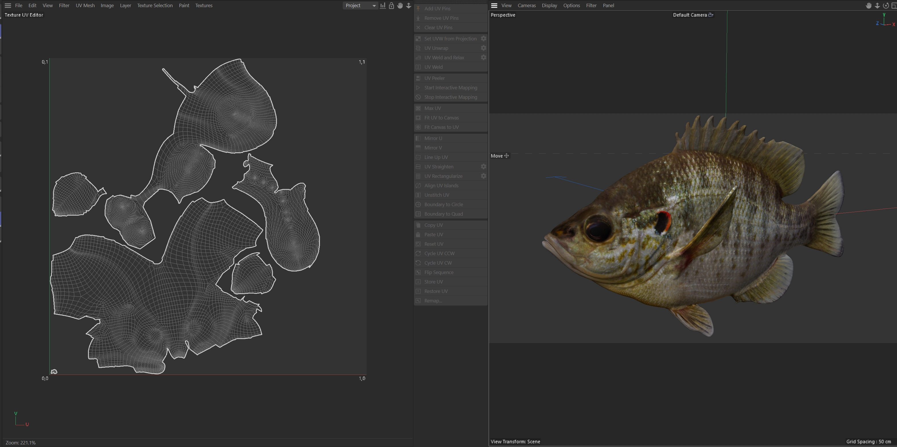Image resolution: width=897 pixels, height=447 pixels.
Task: Toggle the UV editor lock icon
Action: pos(391,5)
